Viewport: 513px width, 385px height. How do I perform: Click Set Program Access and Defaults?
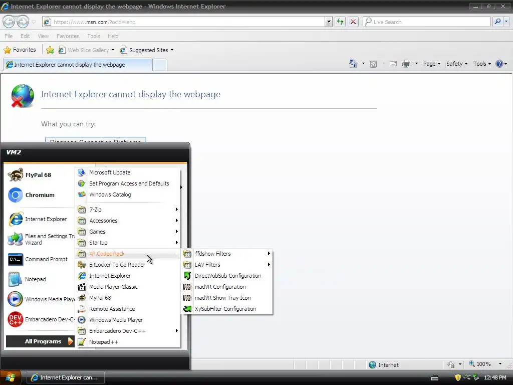point(128,183)
